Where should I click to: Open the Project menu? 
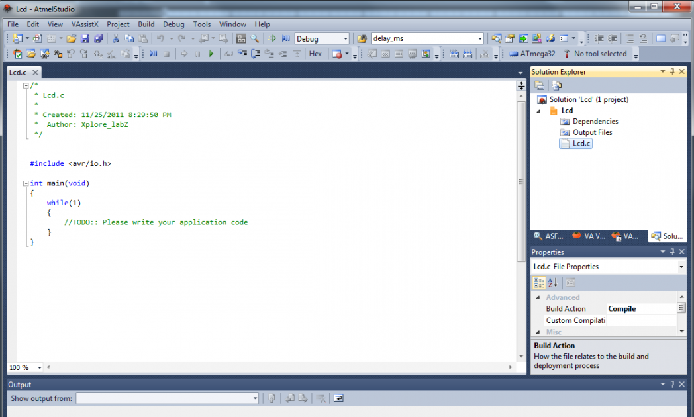[118, 24]
